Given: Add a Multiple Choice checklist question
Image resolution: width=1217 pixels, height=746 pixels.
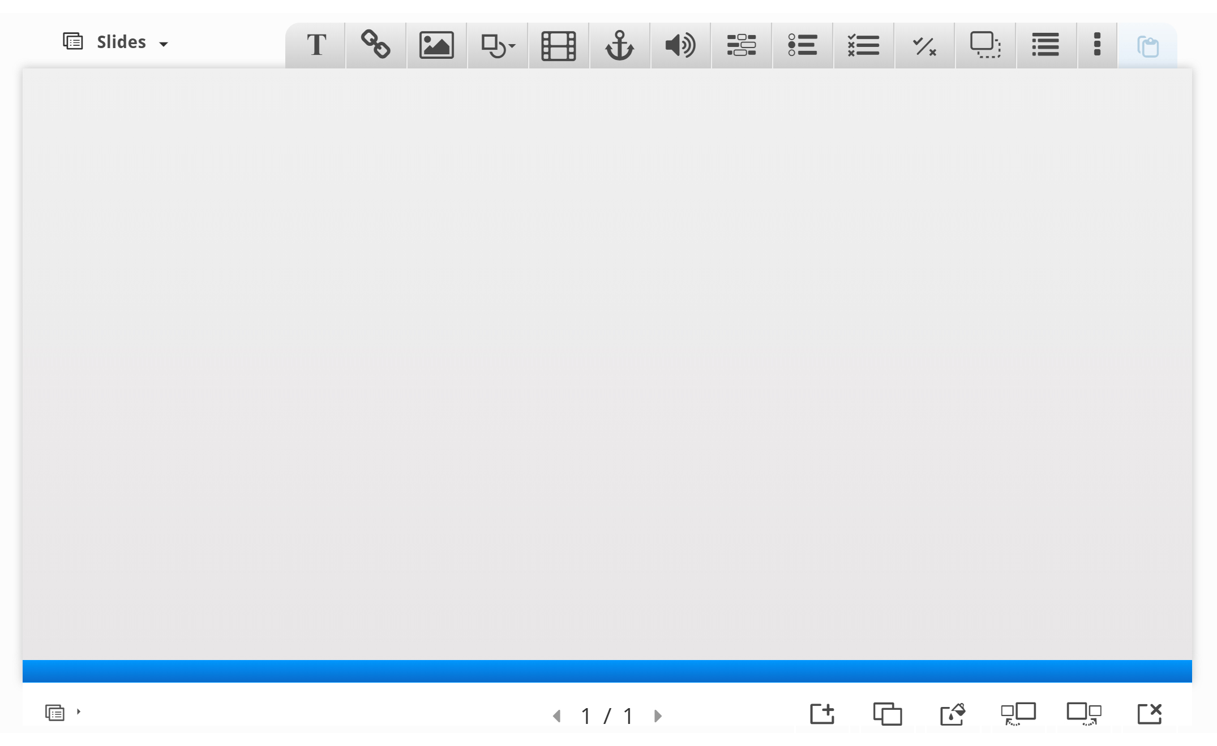Looking at the screenshot, I should pyautogui.click(x=863, y=45).
